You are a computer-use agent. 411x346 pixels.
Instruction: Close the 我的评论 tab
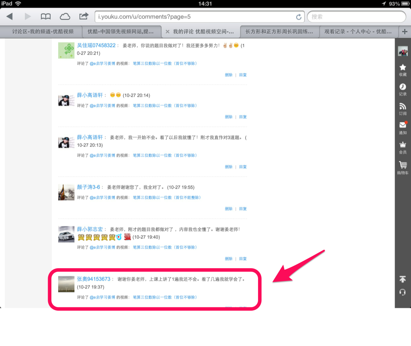[167, 32]
